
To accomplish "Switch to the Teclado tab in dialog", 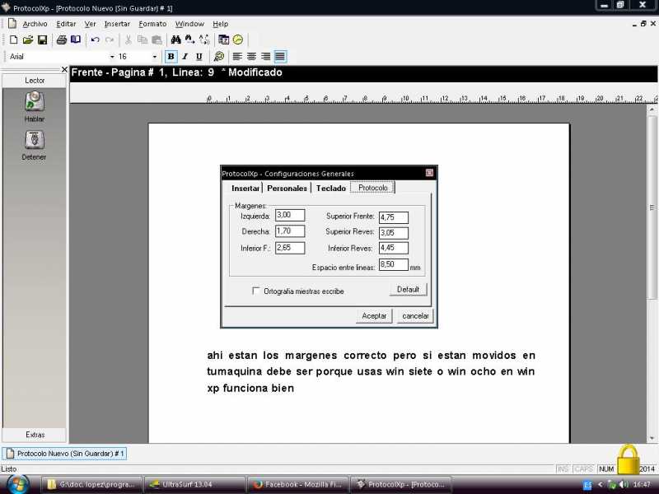I will [331, 189].
